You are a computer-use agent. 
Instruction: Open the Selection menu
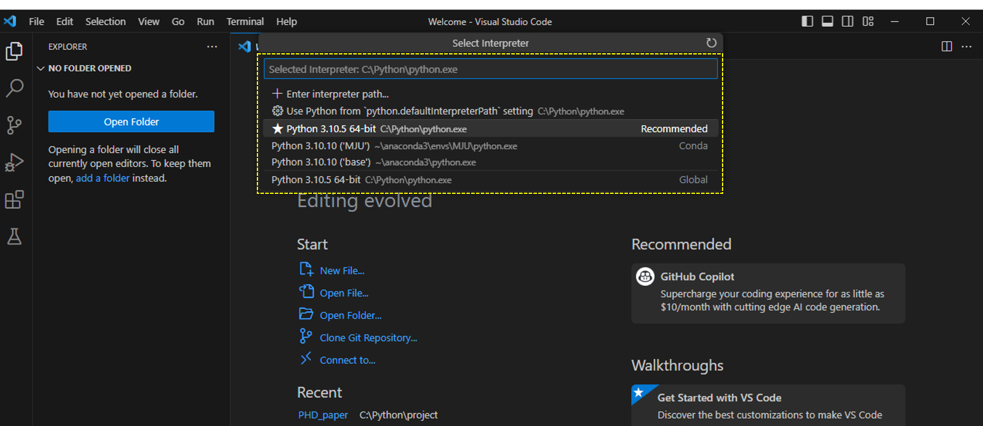[105, 22]
